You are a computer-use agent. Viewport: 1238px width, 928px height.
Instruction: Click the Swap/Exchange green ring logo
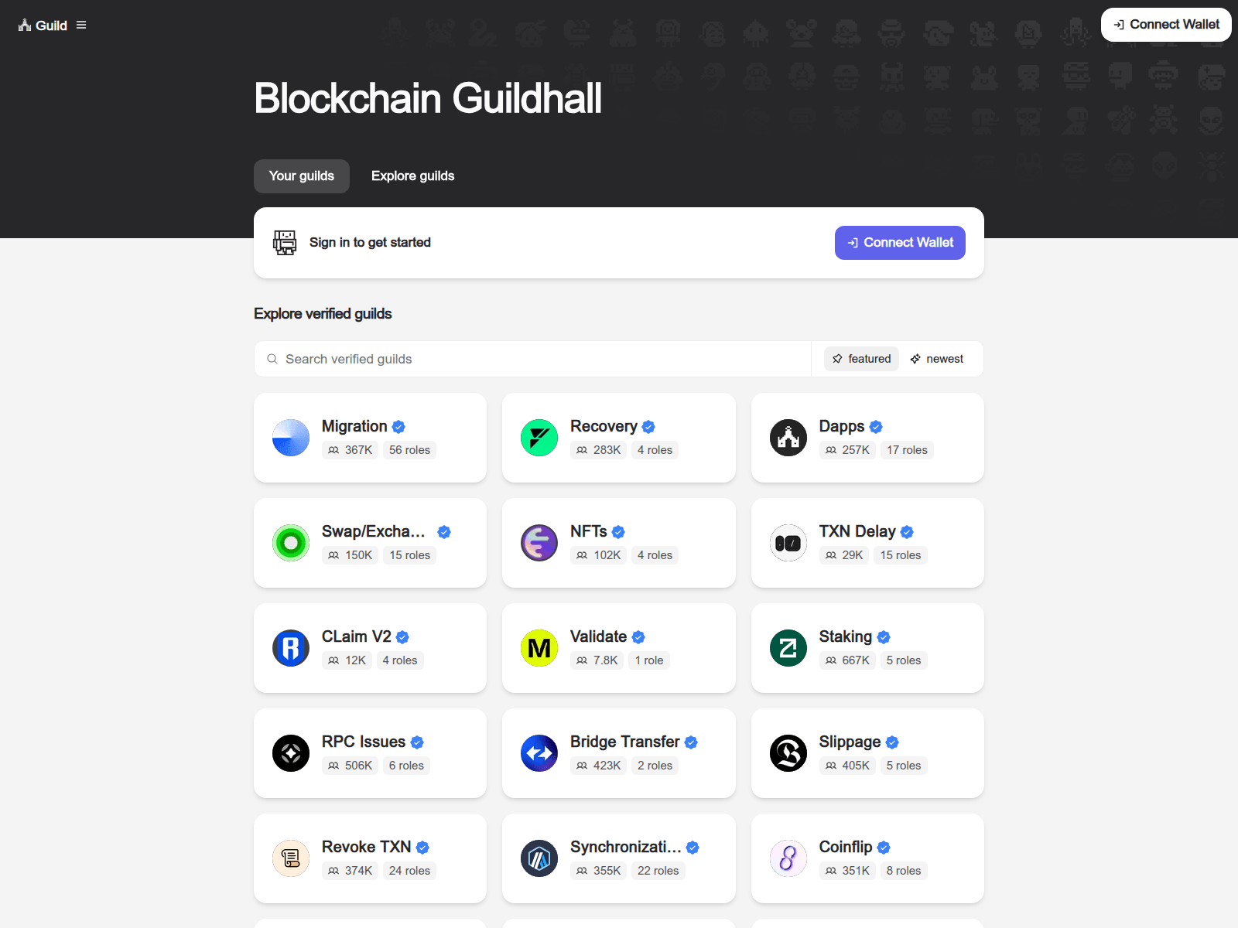[291, 543]
